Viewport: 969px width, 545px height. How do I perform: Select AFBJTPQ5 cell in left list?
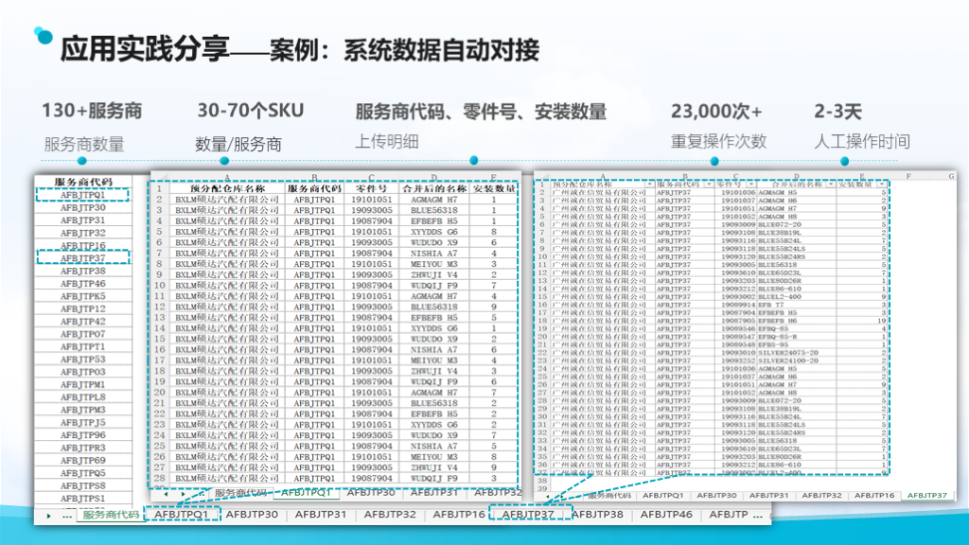click(x=83, y=473)
